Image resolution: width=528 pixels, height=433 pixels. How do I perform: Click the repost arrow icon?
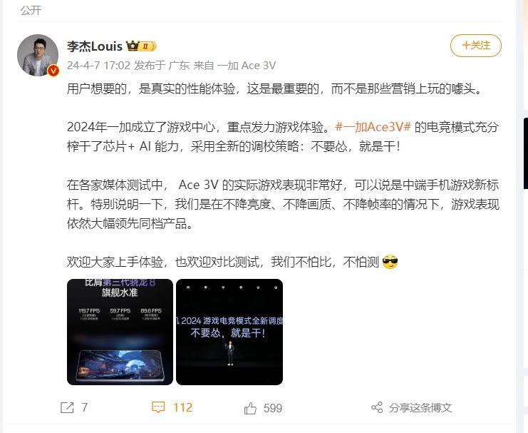click(x=67, y=407)
